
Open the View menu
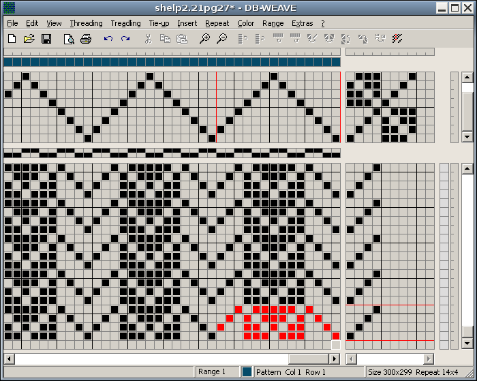pos(54,23)
